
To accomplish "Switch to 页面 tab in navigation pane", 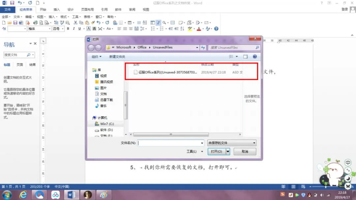I will click(x=20, y=65).
